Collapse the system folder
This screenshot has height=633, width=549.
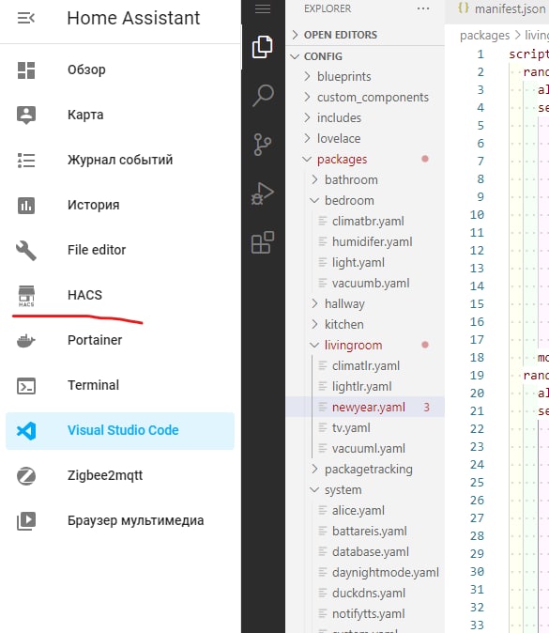point(314,489)
